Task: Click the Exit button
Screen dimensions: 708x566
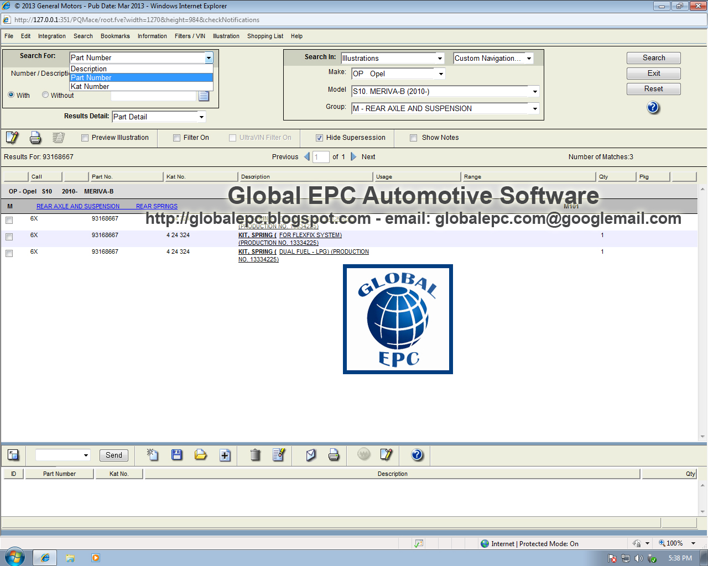Action: pos(654,73)
